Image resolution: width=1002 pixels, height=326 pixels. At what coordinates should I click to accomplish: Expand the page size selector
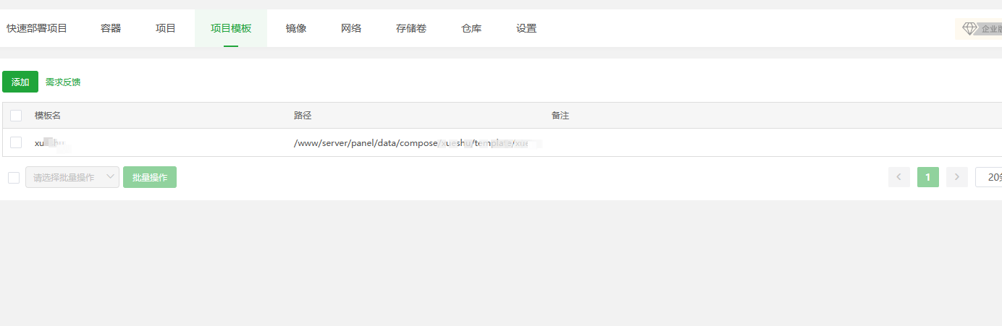989,177
